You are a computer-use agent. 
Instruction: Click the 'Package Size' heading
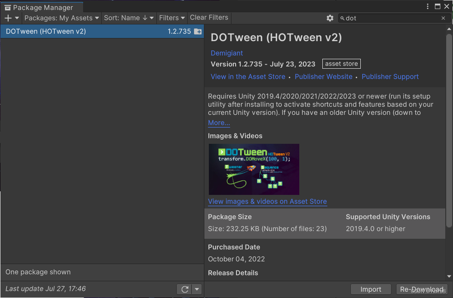230,217
